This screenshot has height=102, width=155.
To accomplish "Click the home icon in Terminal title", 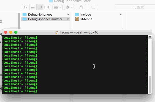I will tap(57, 32).
